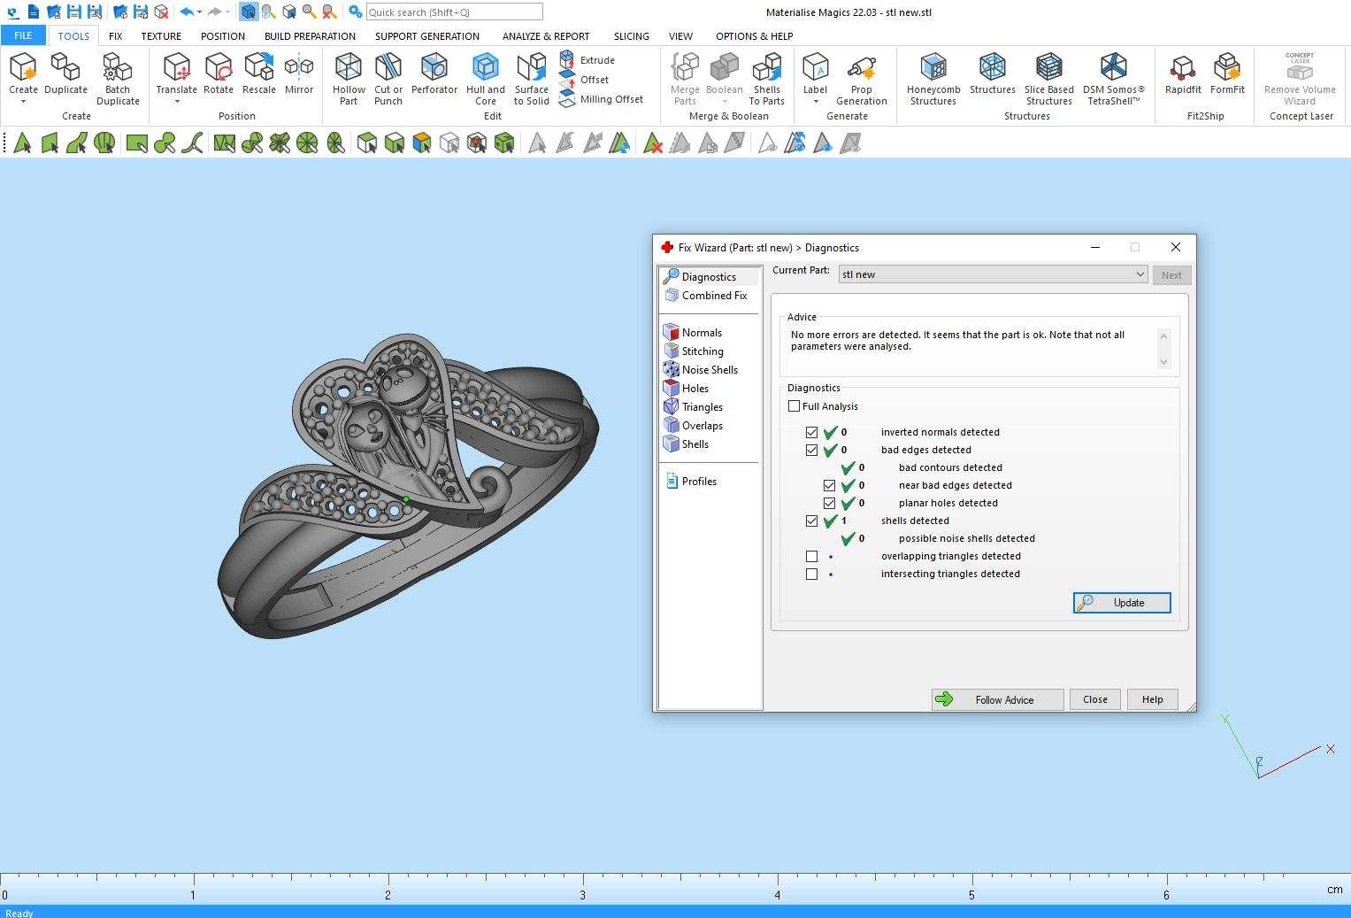The image size is (1351, 918).
Task: Open the Analyze & Report tab
Action: pos(545,36)
